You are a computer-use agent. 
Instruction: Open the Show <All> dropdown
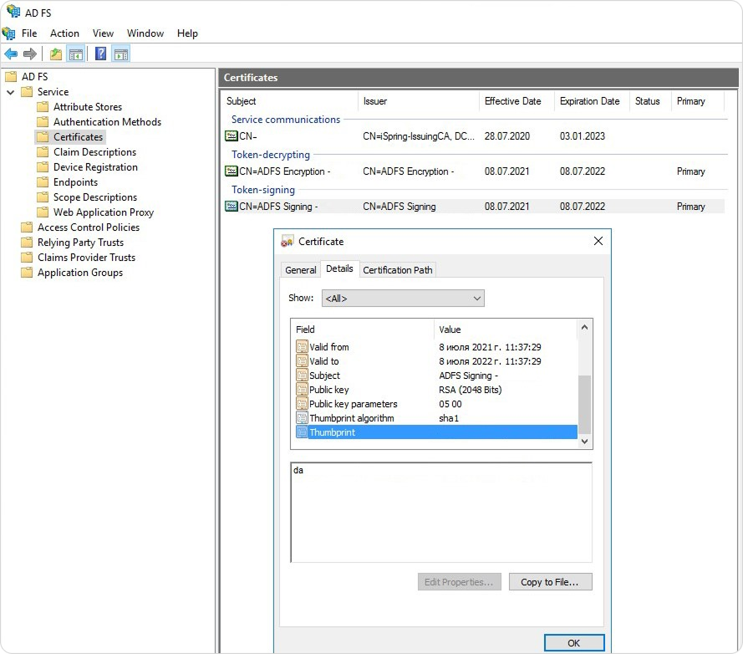403,299
